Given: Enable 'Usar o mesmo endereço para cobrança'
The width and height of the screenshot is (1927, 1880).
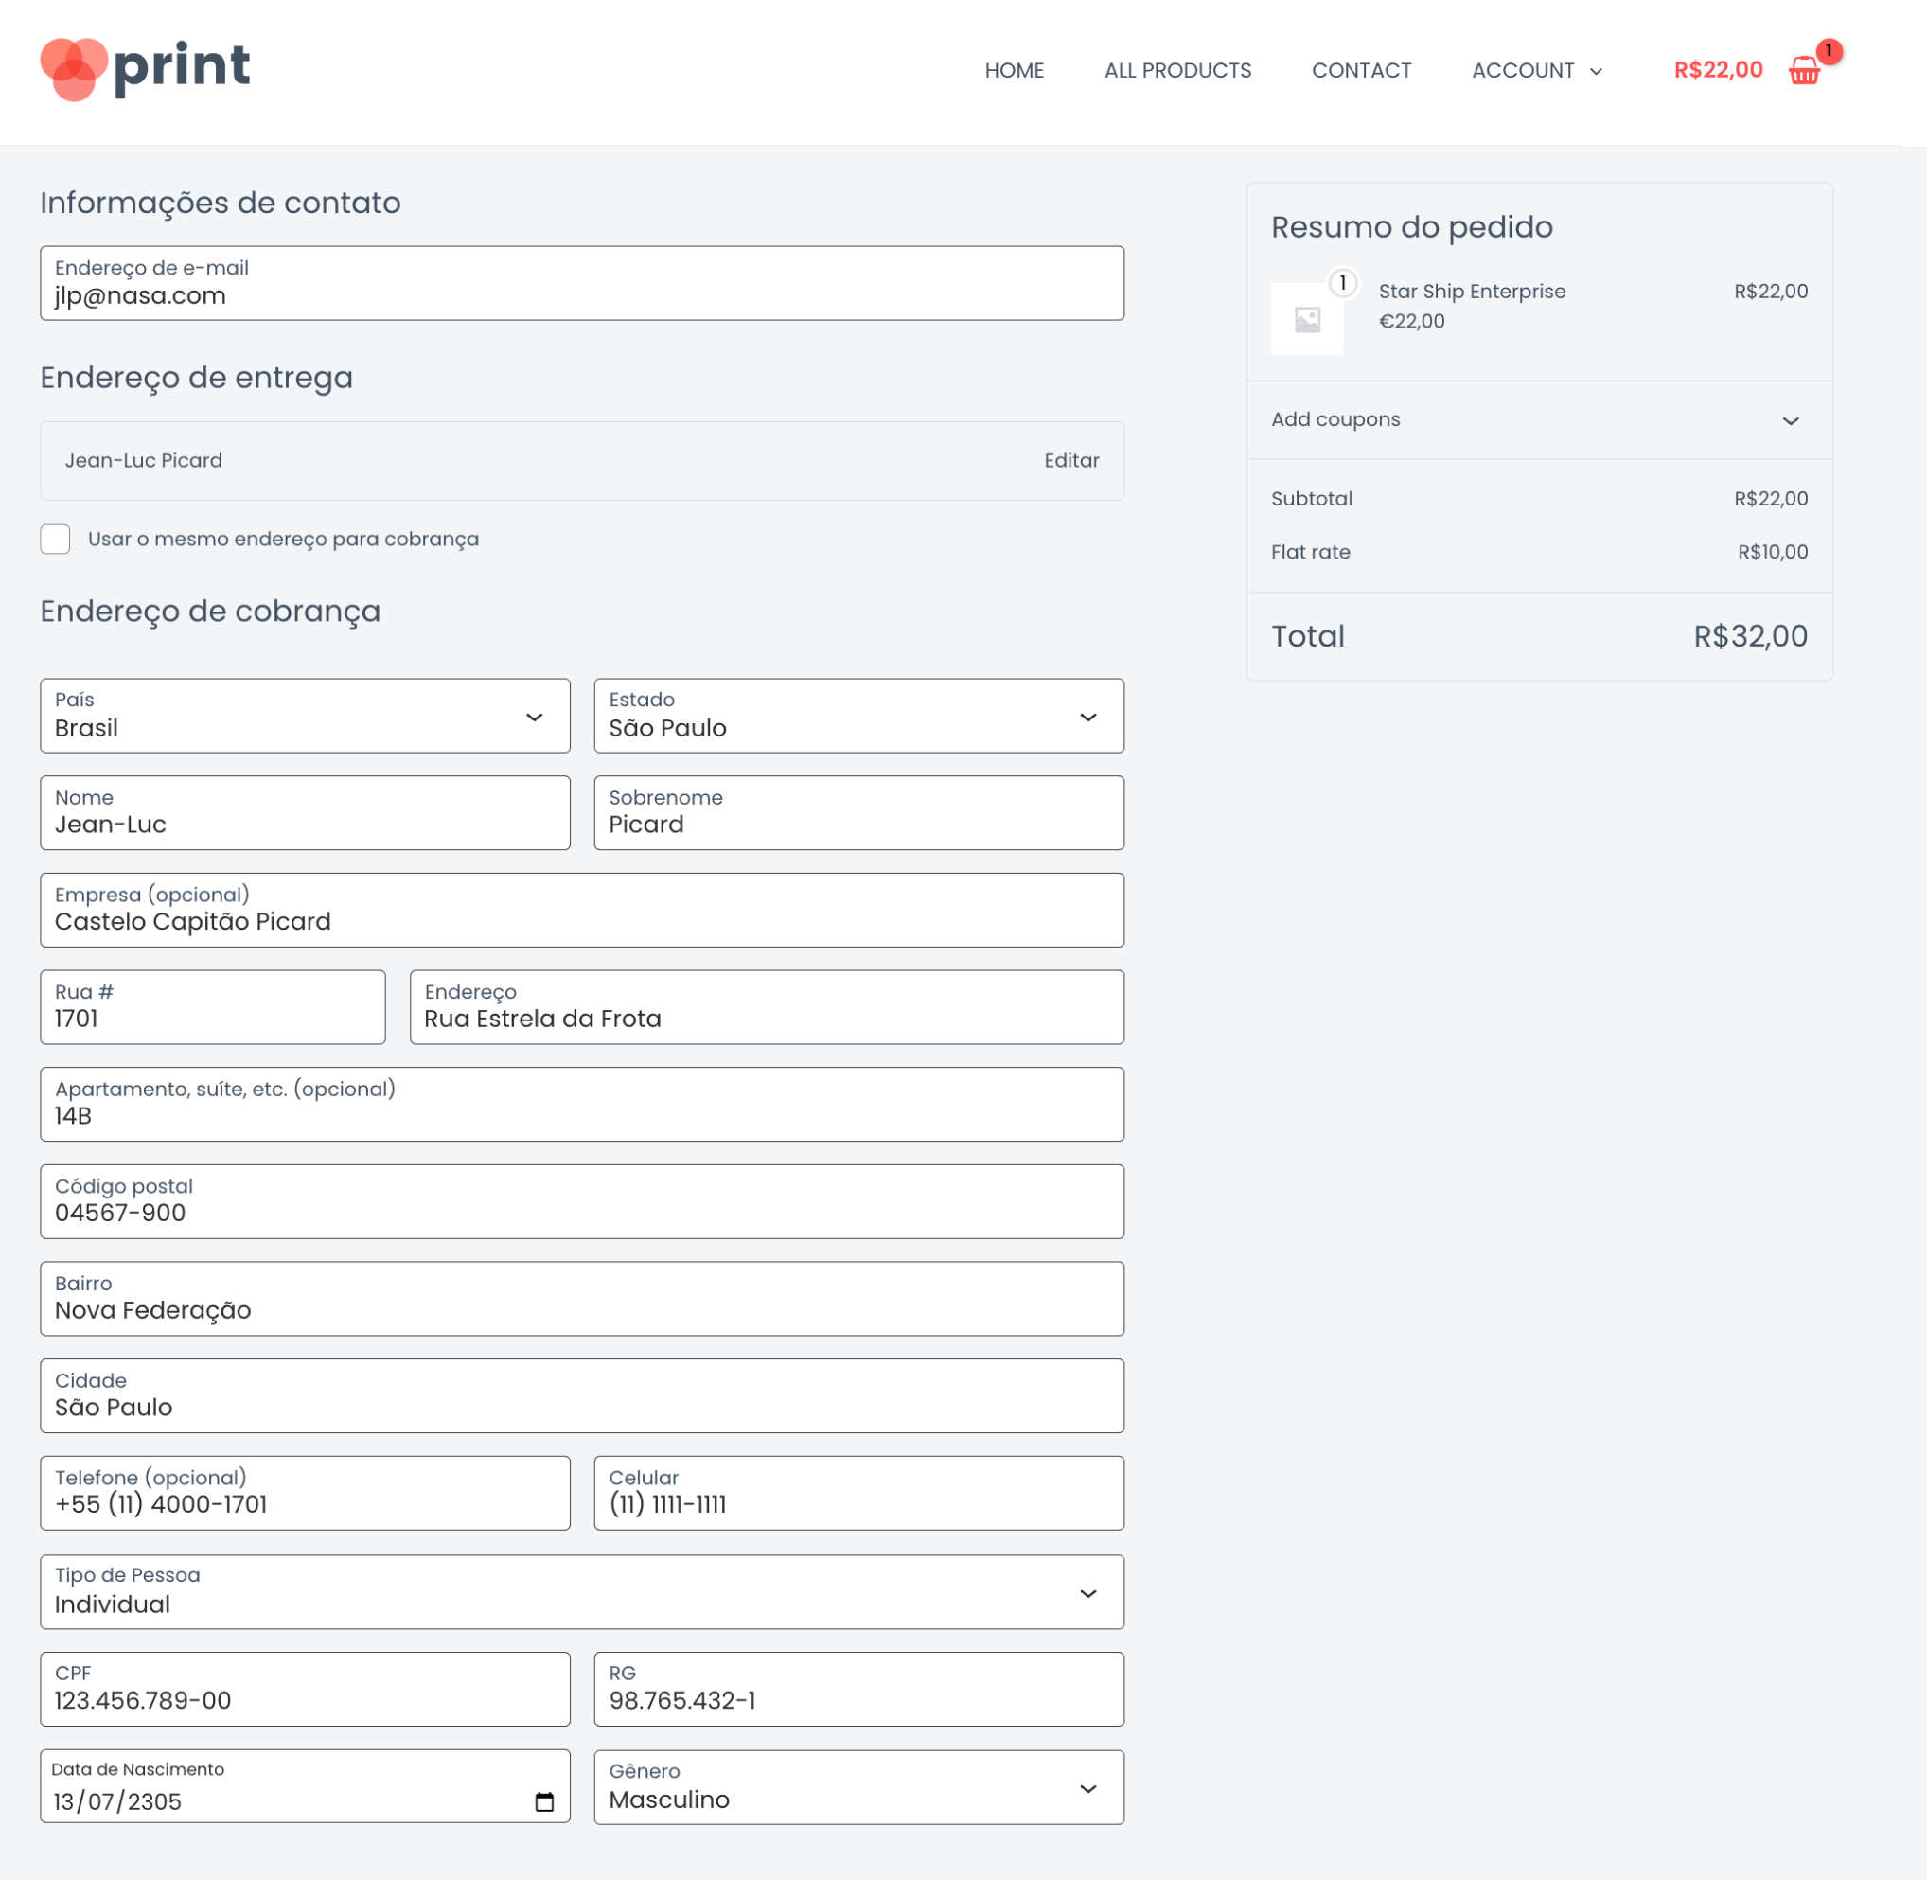Looking at the screenshot, I should (55, 540).
